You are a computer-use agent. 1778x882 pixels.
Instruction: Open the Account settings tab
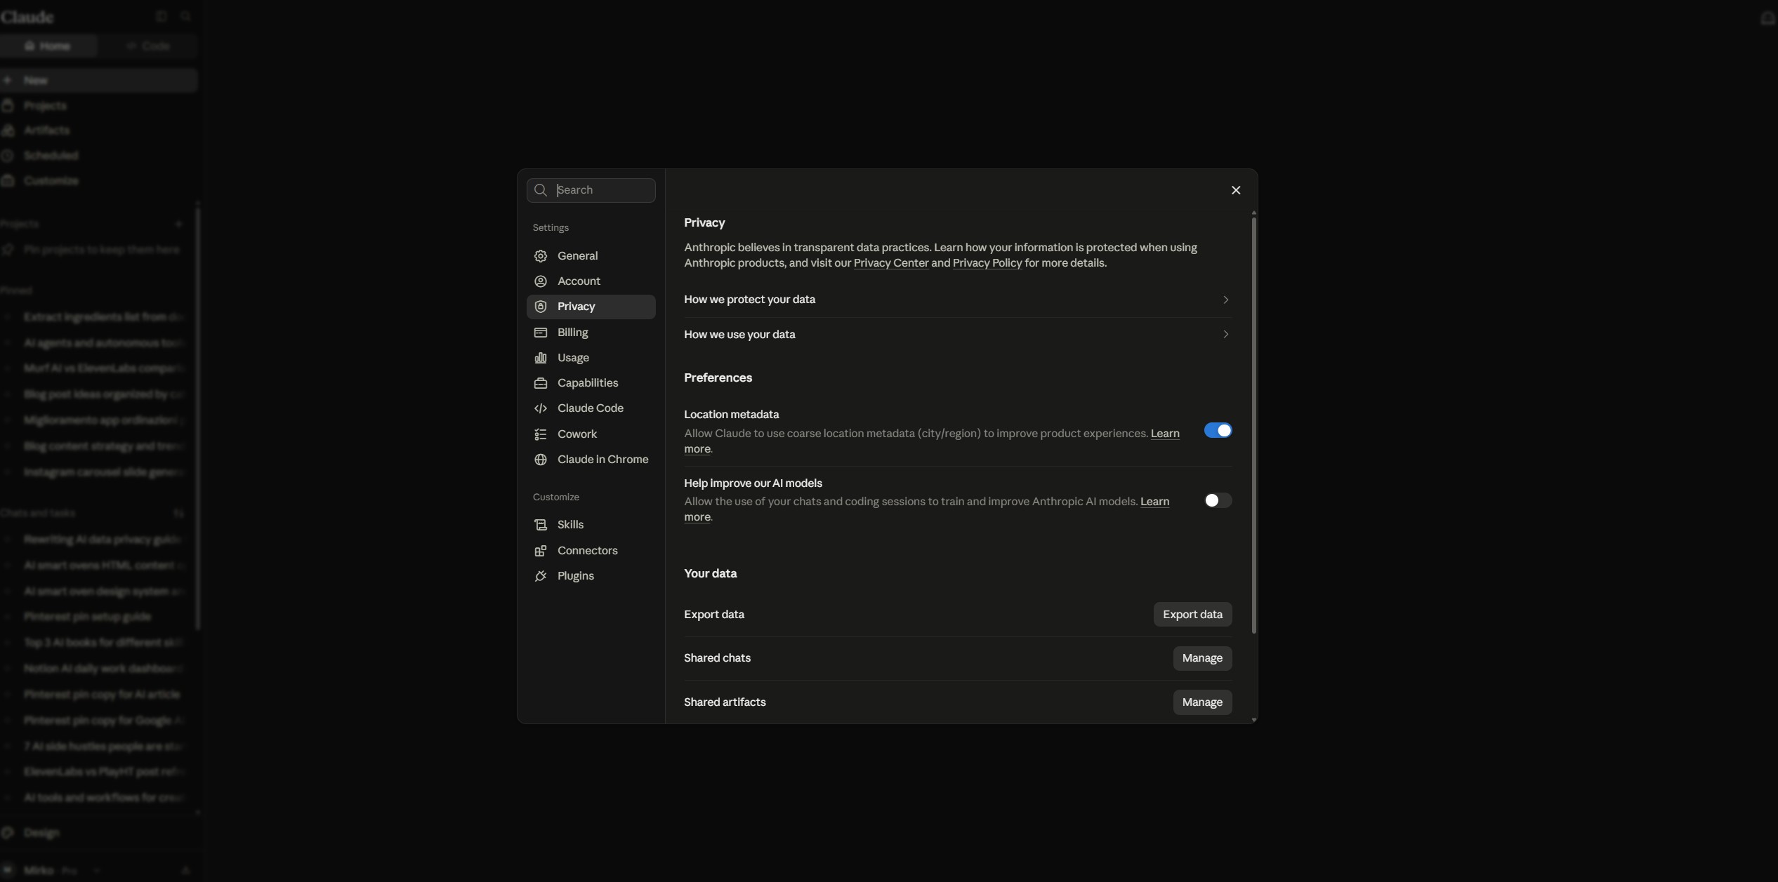(591, 281)
